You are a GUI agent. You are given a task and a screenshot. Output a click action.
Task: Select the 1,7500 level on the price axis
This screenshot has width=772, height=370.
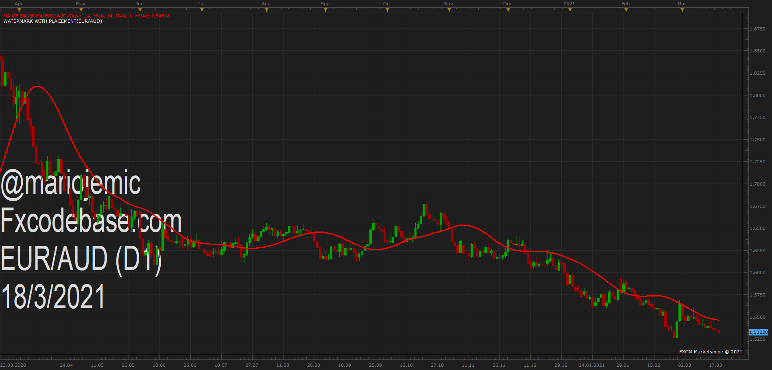tap(758, 140)
